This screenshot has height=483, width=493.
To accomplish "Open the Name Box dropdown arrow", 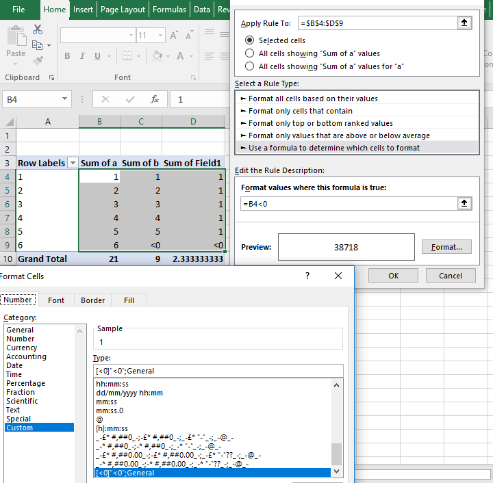I will point(64,99).
